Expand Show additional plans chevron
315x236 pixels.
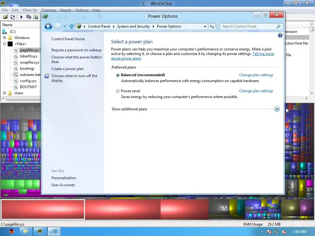pyautogui.click(x=277, y=109)
